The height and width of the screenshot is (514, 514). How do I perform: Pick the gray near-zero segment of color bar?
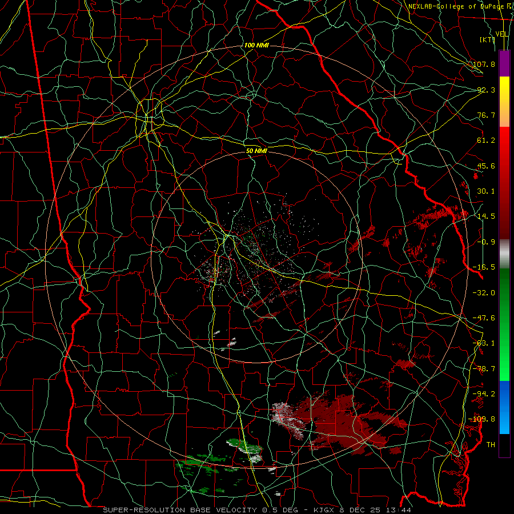[x=504, y=254]
